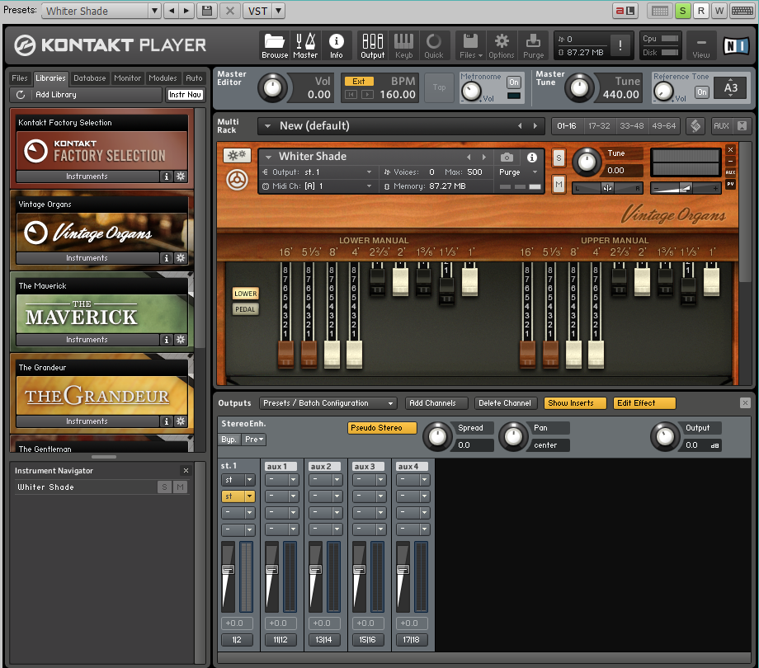Open the instrument Purge dropdown
The height and width of the screenshot is (668, 759).
pyautogui.click(x=519, y=172)
